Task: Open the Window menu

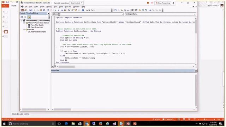Action: point(76,7)
